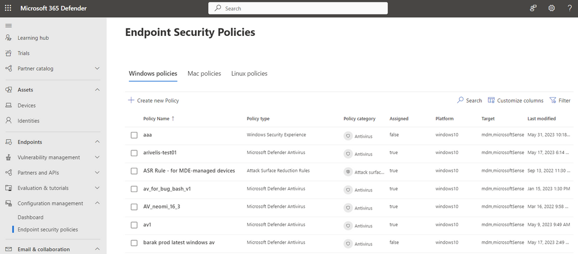Screen dimensions: 578x254
Task: Click the Email & collaboration envelope icon
Action: point(9,249)
